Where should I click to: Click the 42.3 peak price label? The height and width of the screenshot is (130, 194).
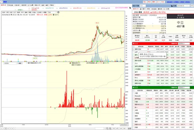point(97,23)
